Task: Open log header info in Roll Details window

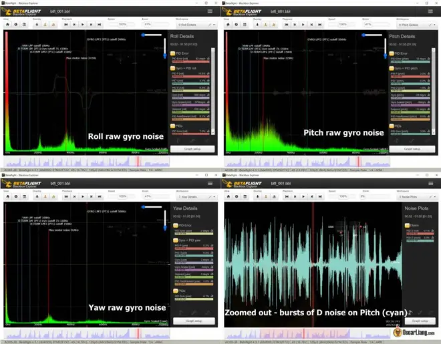Action: [16, 25]
